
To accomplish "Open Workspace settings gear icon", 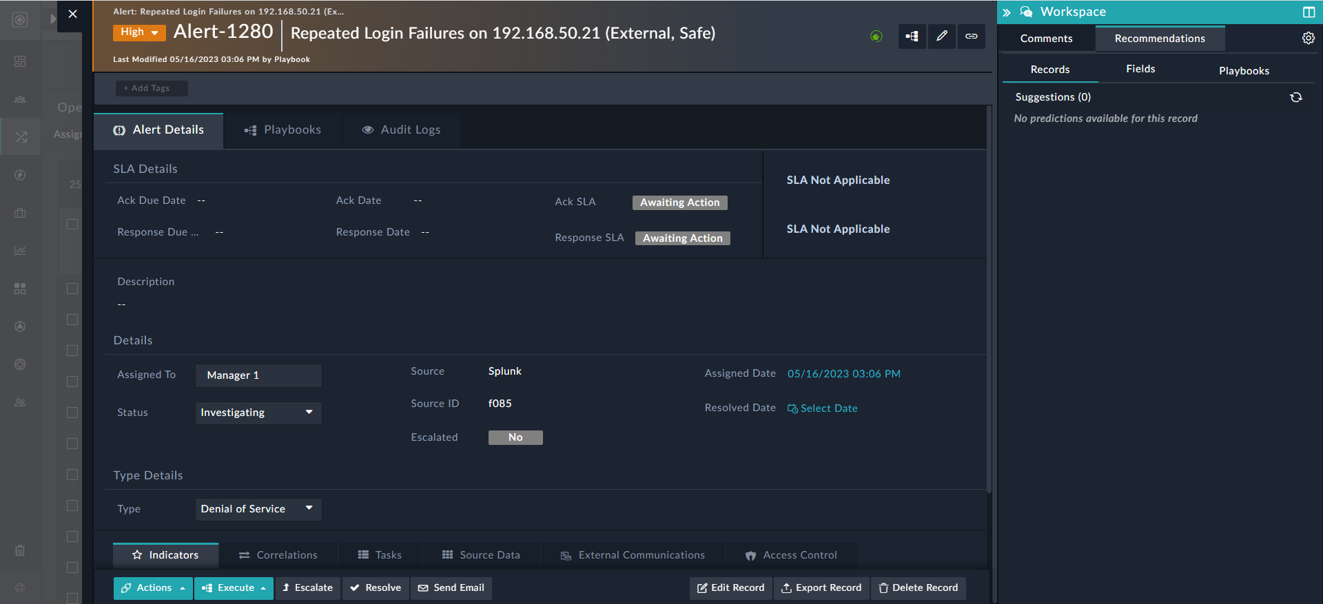I will (x=1308, y=39).
